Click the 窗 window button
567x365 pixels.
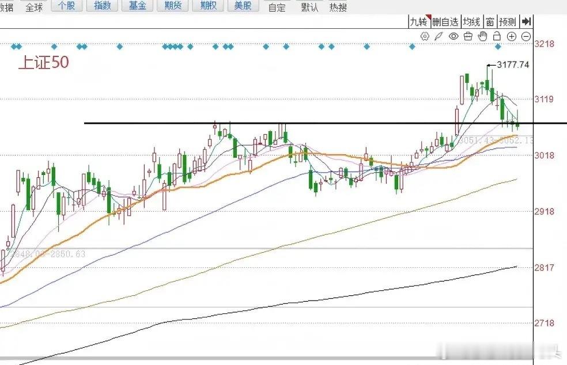490,22
